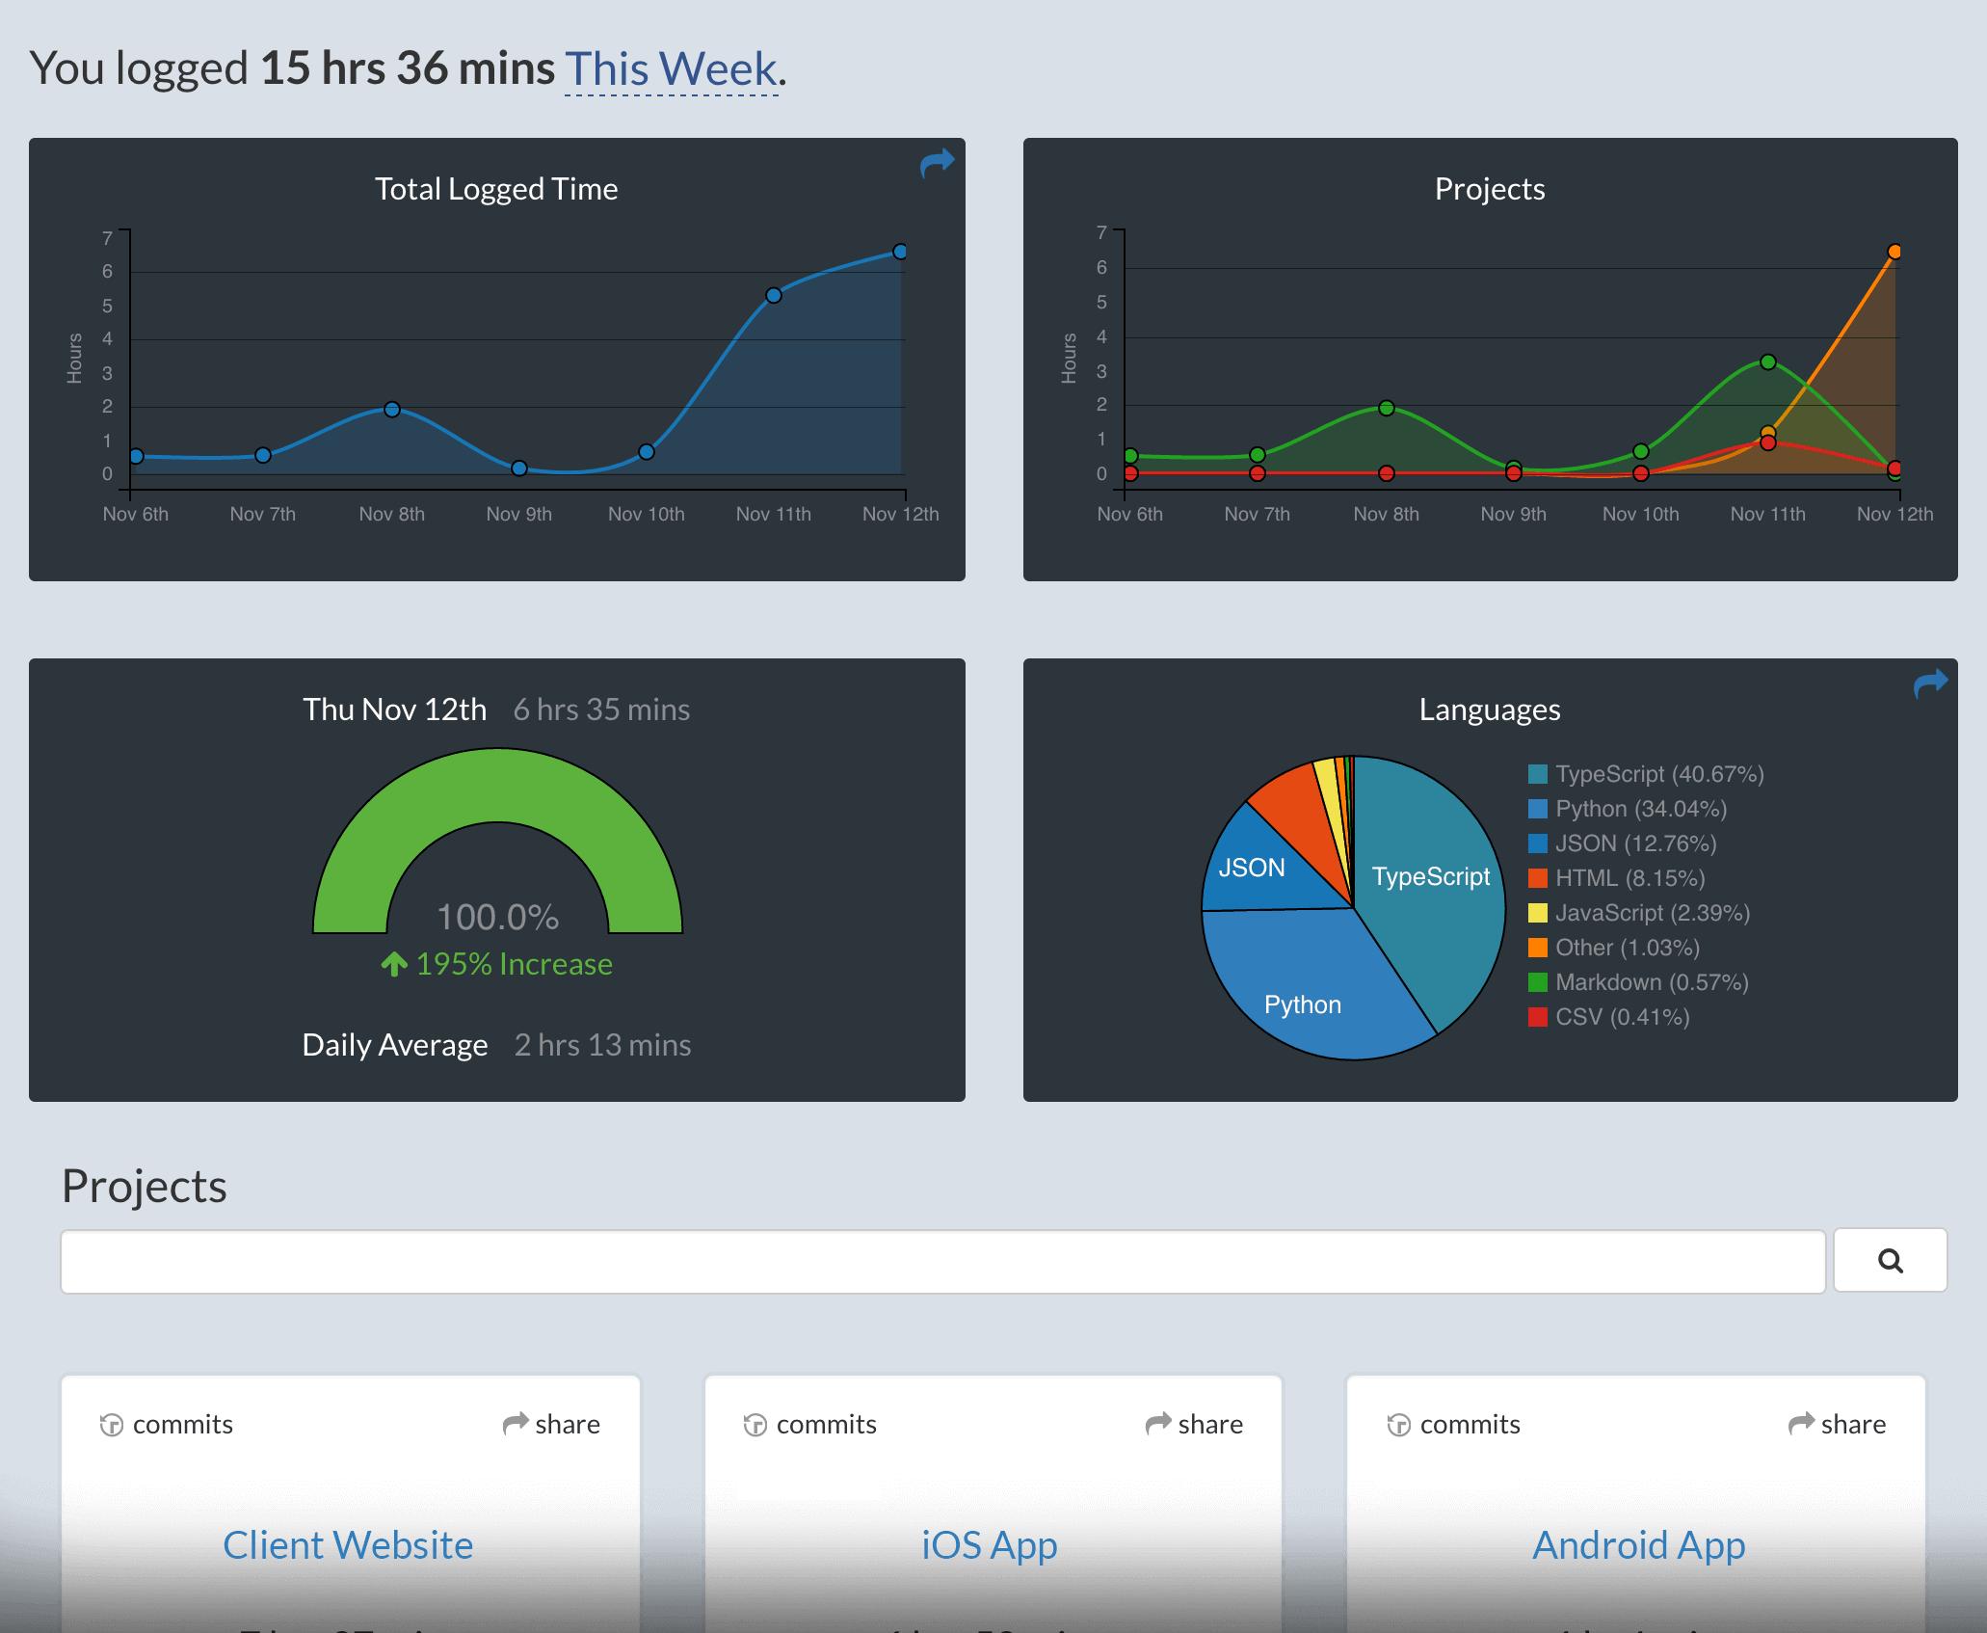The image size is (1987, 1633).
Task: Click the Total Logged Time chart title
Action: click(x=496, y=189)
